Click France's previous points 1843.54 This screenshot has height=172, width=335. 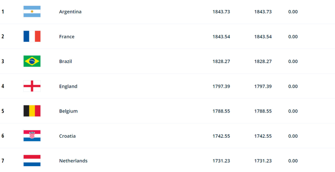(x=263, y=36)
